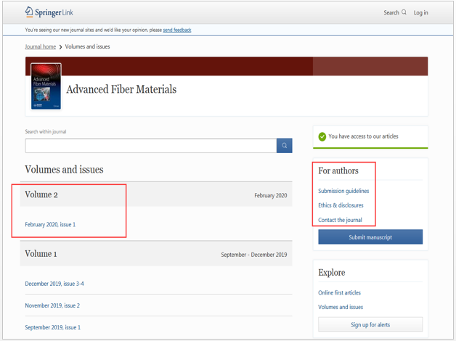Open the Search magnifier in header
The image size is (456, 341).
404,12
